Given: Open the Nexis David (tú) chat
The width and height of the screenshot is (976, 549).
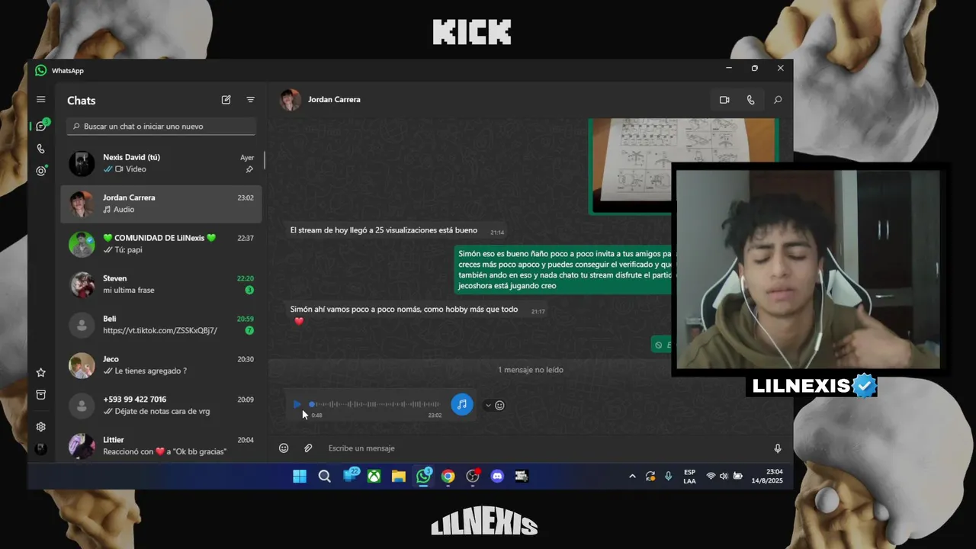Looking at the screenshot, I should tap(161, 163).
